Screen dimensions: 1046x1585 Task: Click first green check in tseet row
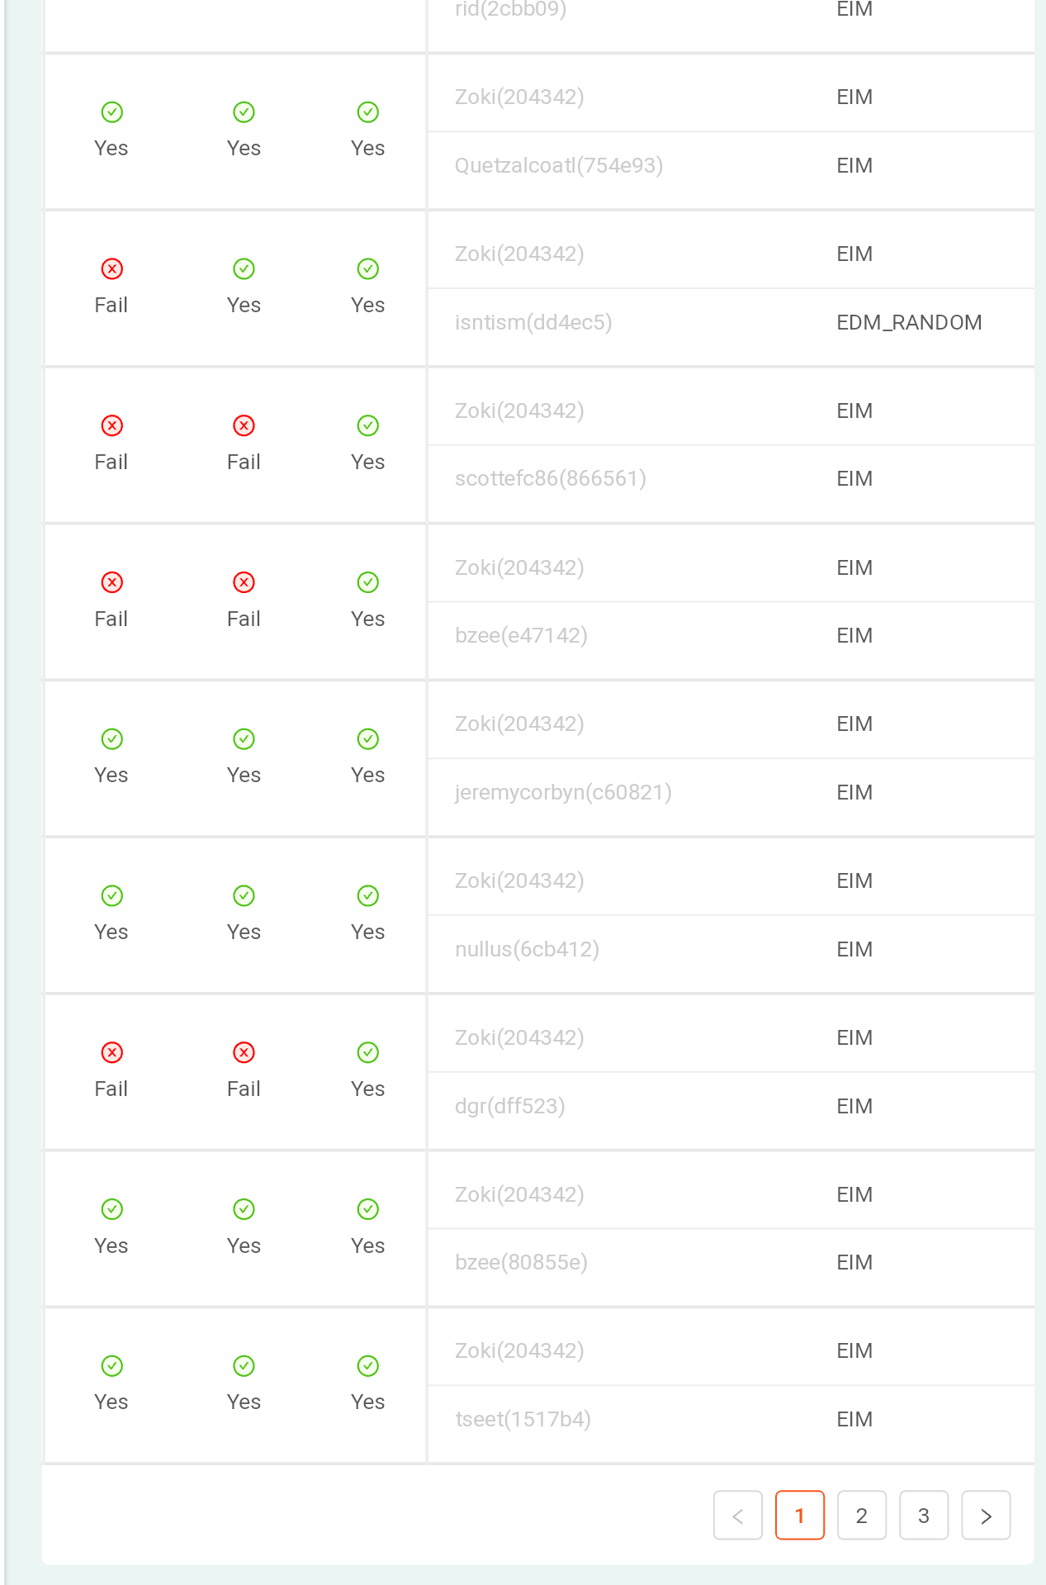tap(111, 1367)
